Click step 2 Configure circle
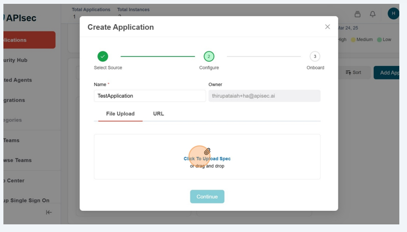Image resolution: width=407 pixels, height=232 pixels. pos(209,57)
